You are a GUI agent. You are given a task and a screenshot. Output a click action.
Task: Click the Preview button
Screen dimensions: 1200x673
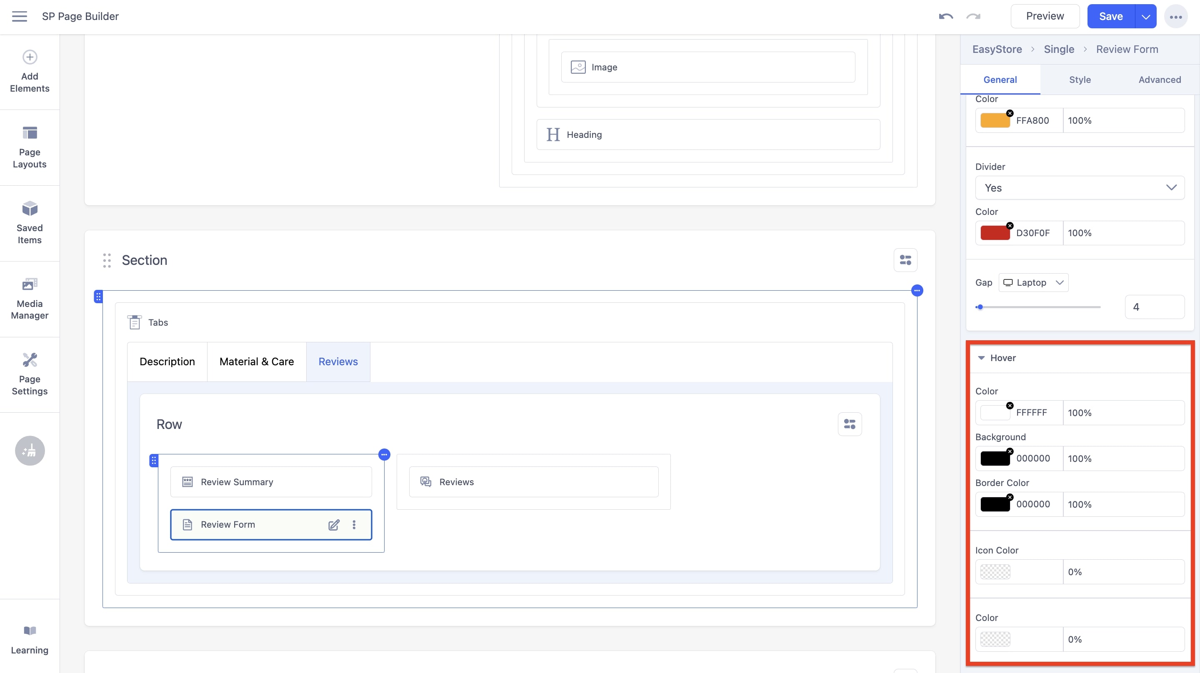click(1045, 15)
